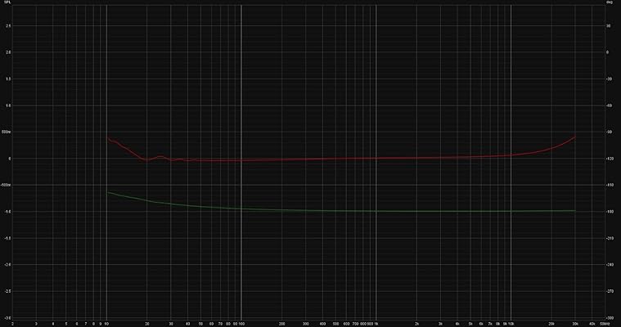Click the red curve's start at 10 Hz
This screenshot has width=621, height=327.
(109, 138)
